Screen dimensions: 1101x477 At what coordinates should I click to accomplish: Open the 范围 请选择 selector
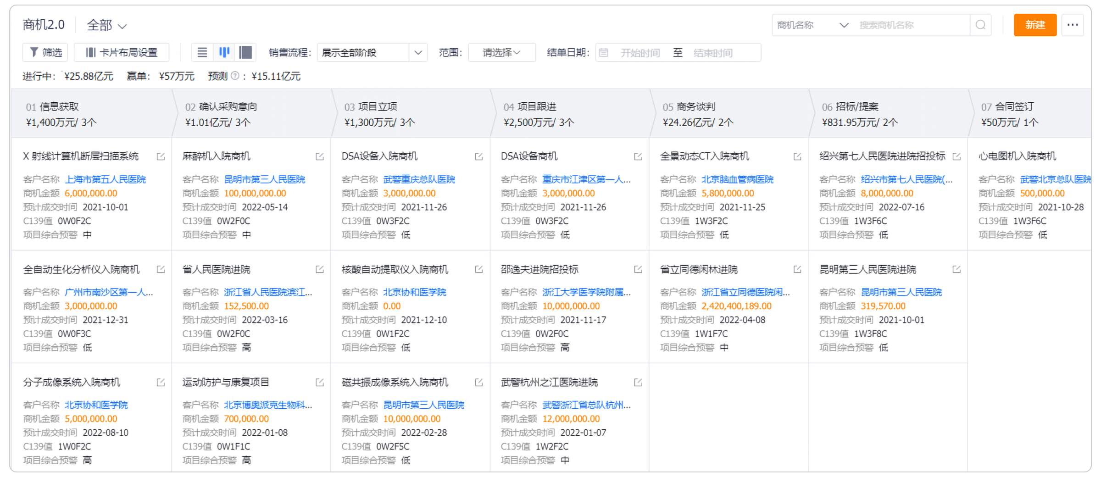click(x=501, y=52)
